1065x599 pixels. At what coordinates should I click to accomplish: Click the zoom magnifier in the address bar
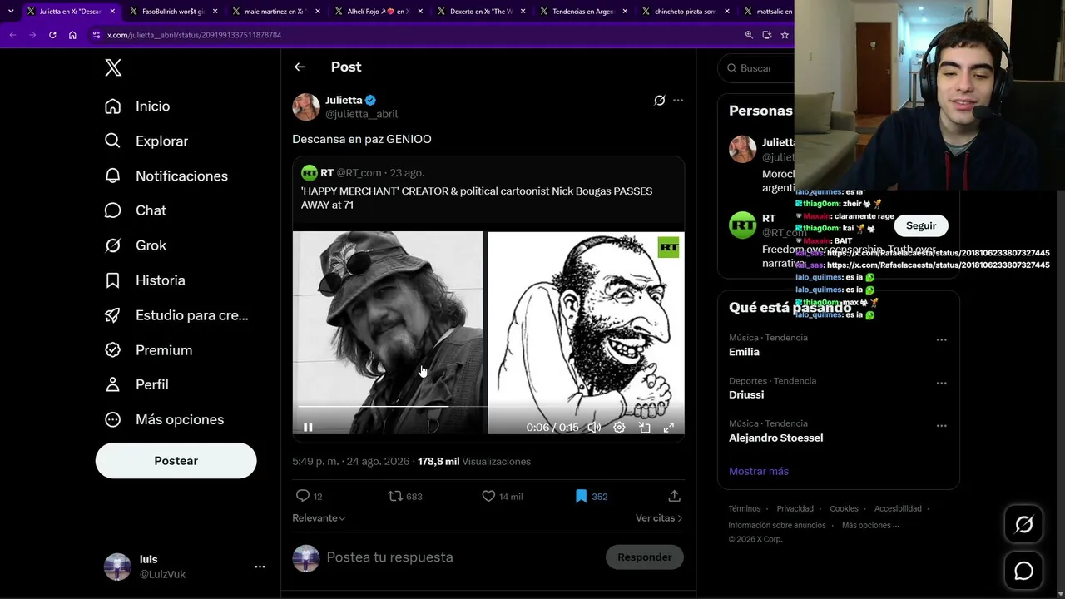tap(749, 35)
